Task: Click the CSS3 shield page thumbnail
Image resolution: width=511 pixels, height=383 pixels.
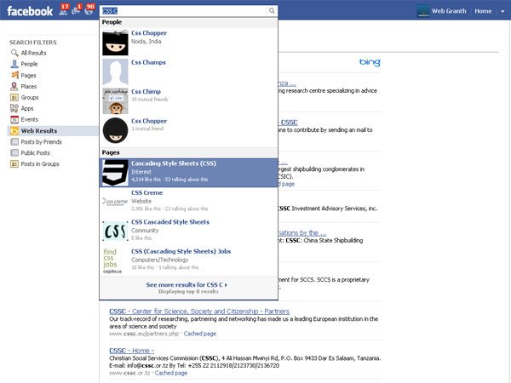Action: click(115, 173)
